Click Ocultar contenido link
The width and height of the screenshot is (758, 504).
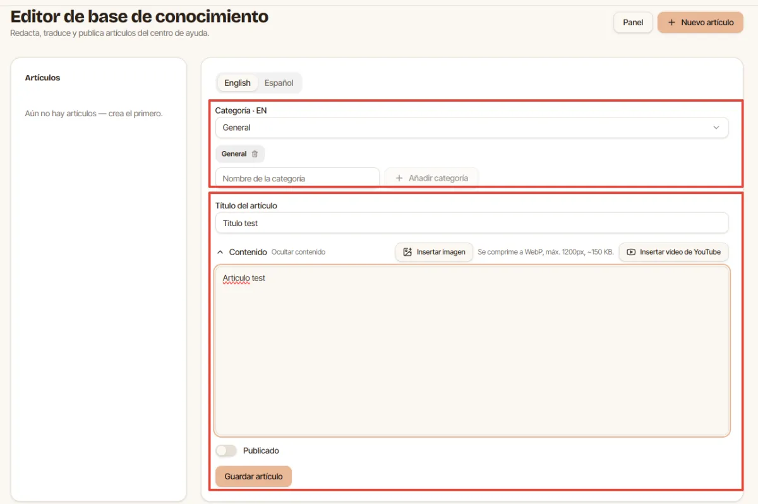(x=298, y=252)
